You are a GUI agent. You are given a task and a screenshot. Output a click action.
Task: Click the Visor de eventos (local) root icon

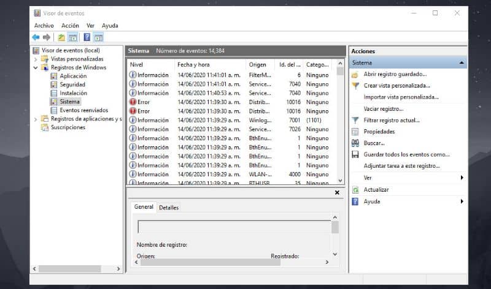(x=36, y=50)
